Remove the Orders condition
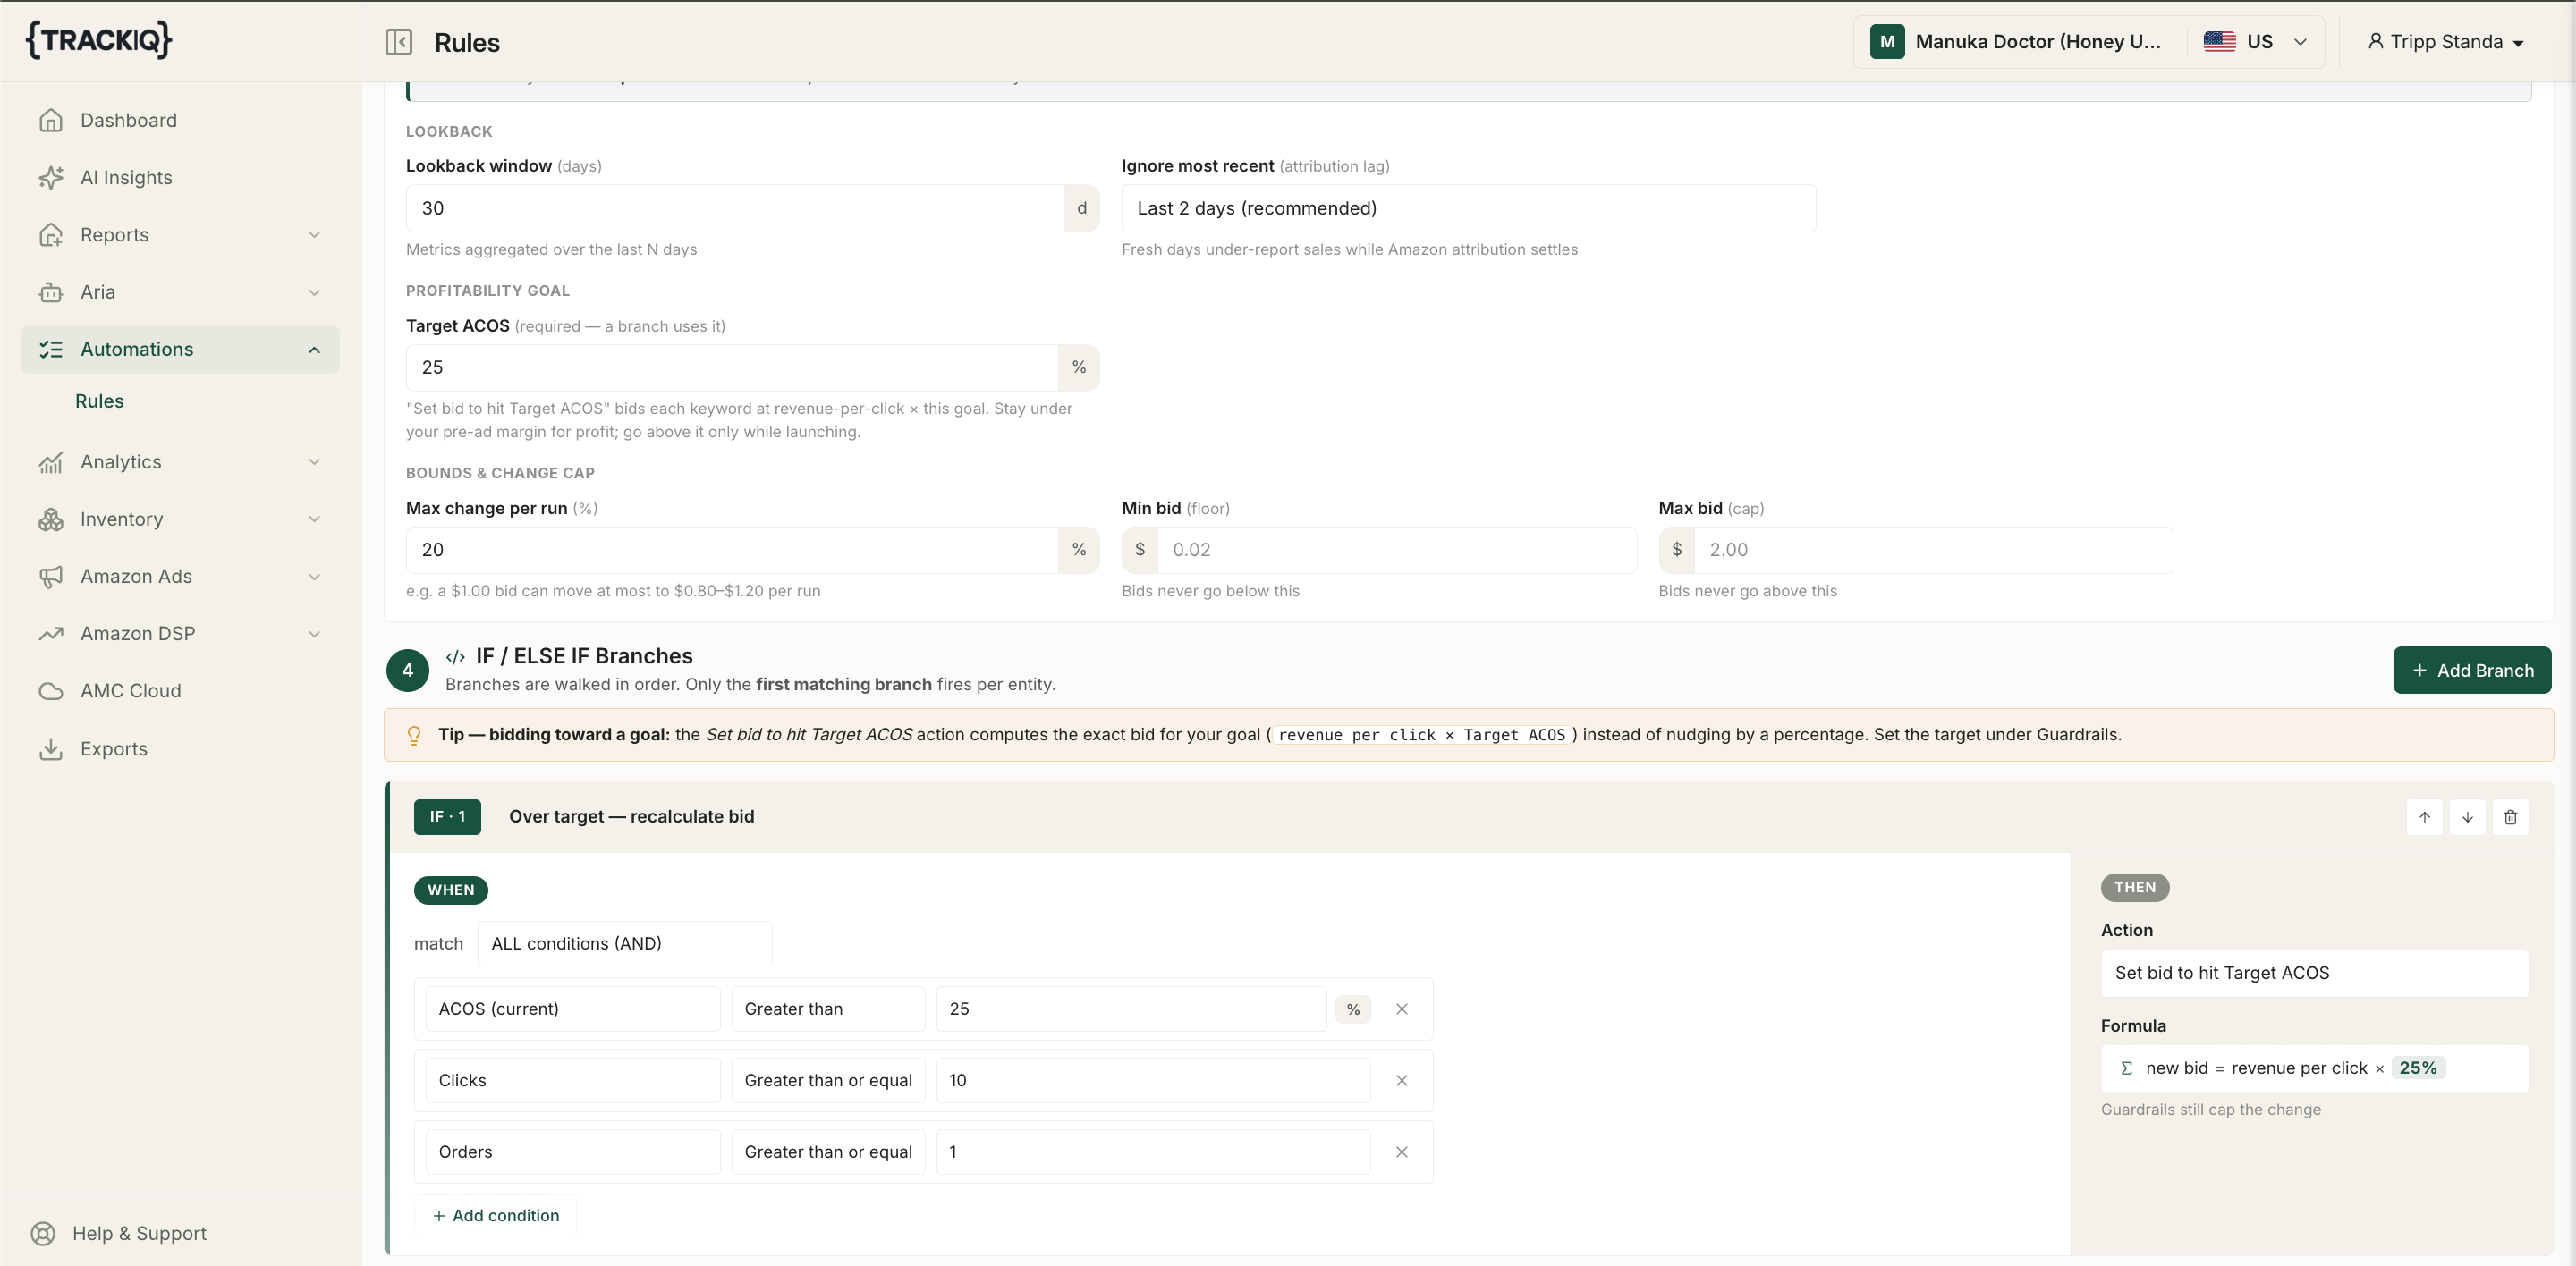Viewport: 2576px width, 1266px height. (1402, 1152)
